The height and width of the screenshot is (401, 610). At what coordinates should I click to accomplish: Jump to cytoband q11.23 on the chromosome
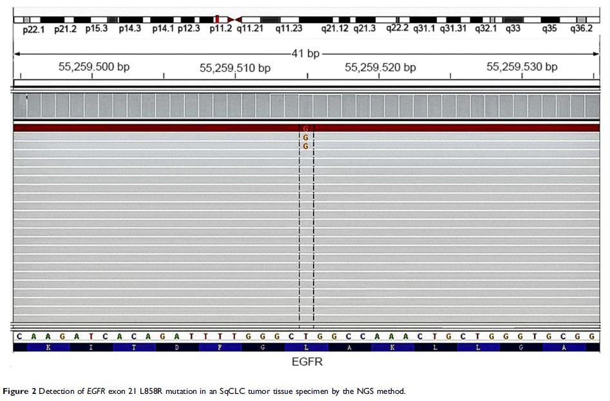[x=288, y=29]
